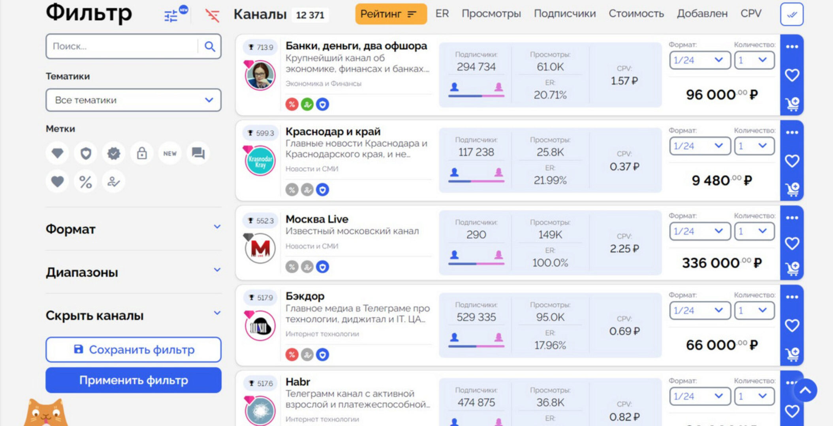This screenshot has width=833, height=426.
Task: Sort channels by Подписчики
Action: [x=565, y=13]
